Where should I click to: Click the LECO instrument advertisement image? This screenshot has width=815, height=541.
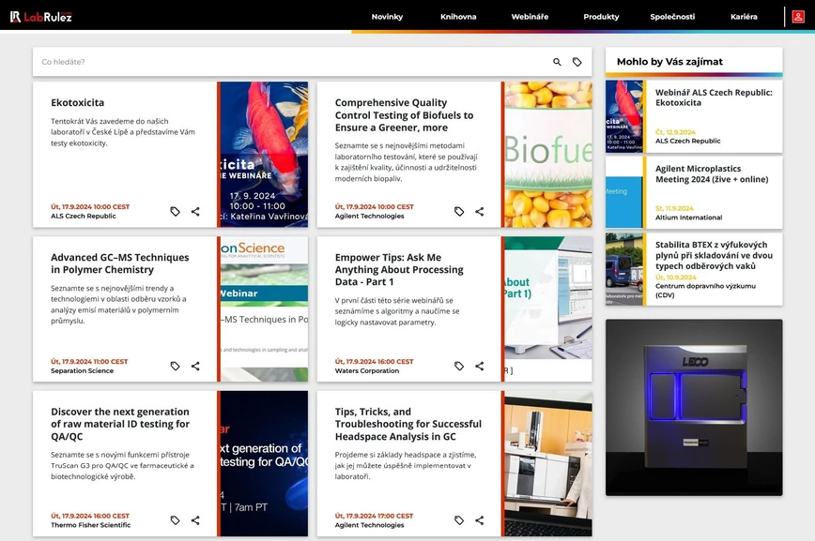click(x=694, y=407)
